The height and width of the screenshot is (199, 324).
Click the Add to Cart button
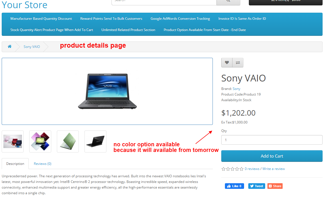click(x=272, y=156)
